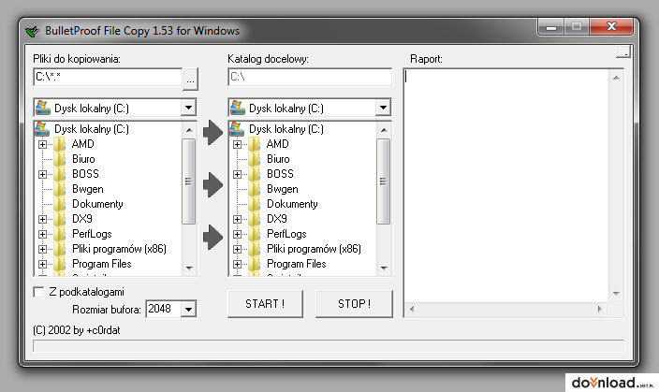Screen dimensions: 659x392
Task: Select Pliki programów (x86) folder icon in source tree
Action: tap(59, 249)
